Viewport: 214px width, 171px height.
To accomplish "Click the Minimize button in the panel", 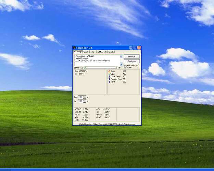I will (x=132, y=56).
